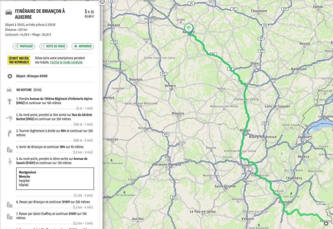Screen dimensions: 333x229
Task: Follow the "J'active le mode conduite" link
Action: point(66,62)
